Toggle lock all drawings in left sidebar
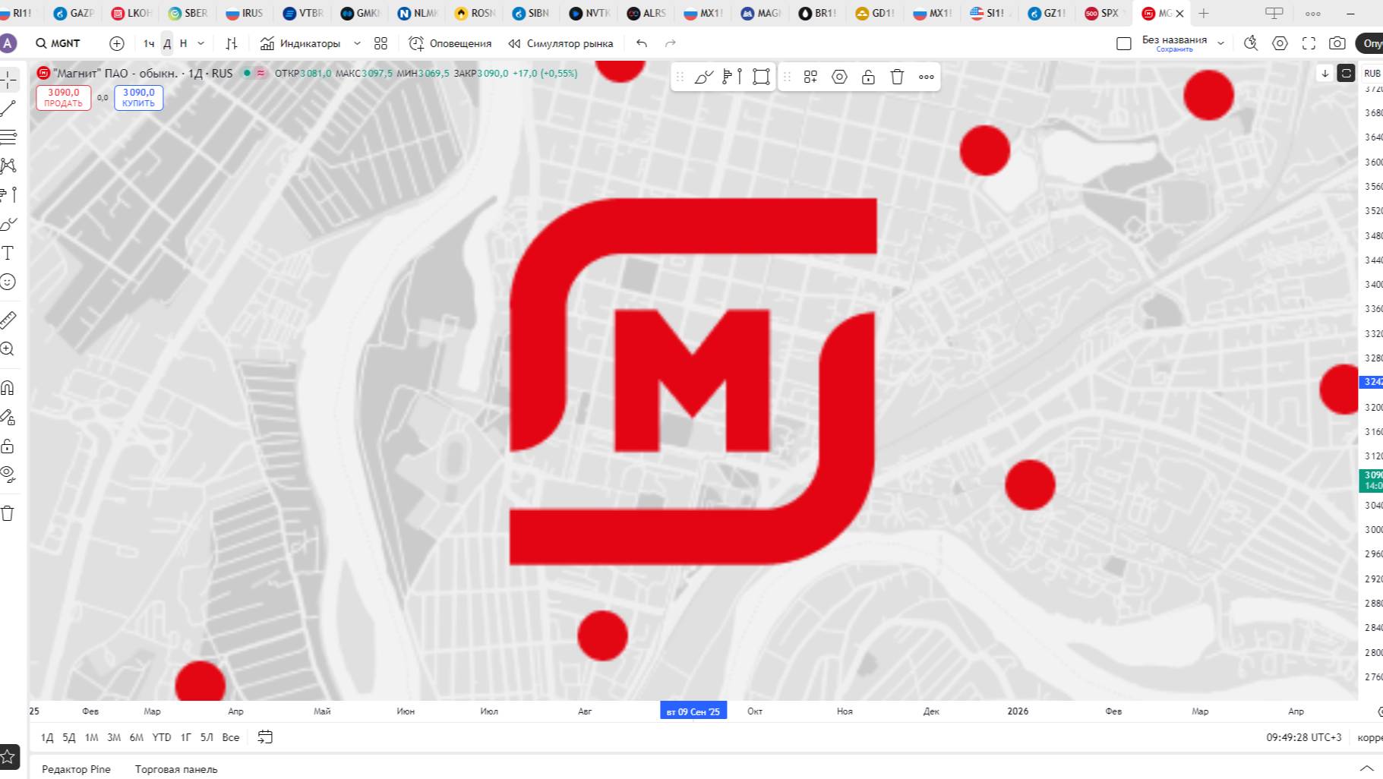The height and width of the screenshot is (779, 1383). click(x=8, y=446)
